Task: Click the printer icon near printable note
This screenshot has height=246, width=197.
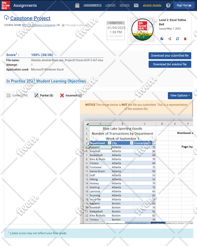Action: click(63, 25)
